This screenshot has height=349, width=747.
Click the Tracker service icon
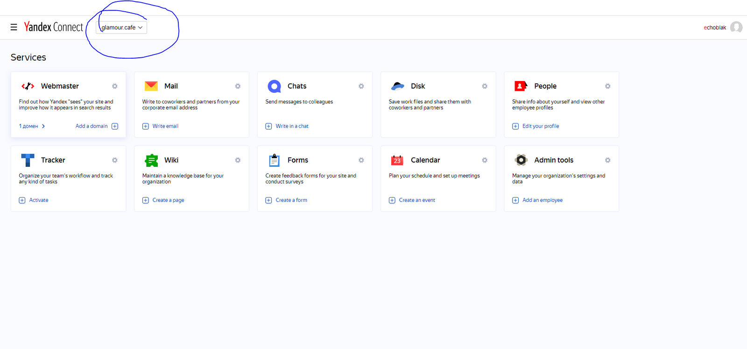point(28,160)
